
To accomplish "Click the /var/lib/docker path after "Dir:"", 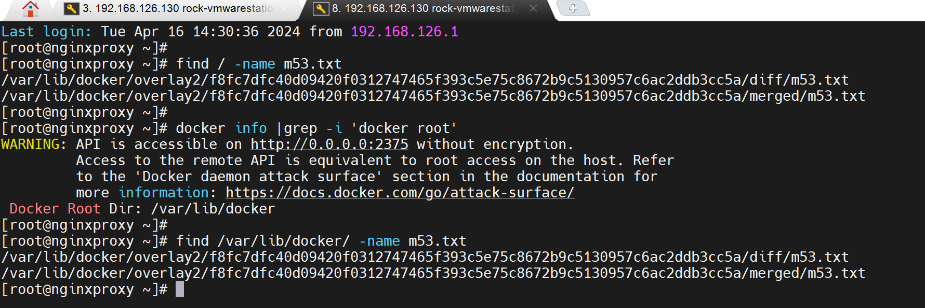I will coord(213,209).
